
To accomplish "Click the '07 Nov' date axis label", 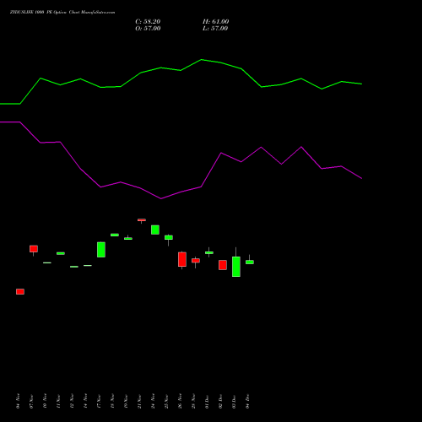I will [x=31, y=401].
